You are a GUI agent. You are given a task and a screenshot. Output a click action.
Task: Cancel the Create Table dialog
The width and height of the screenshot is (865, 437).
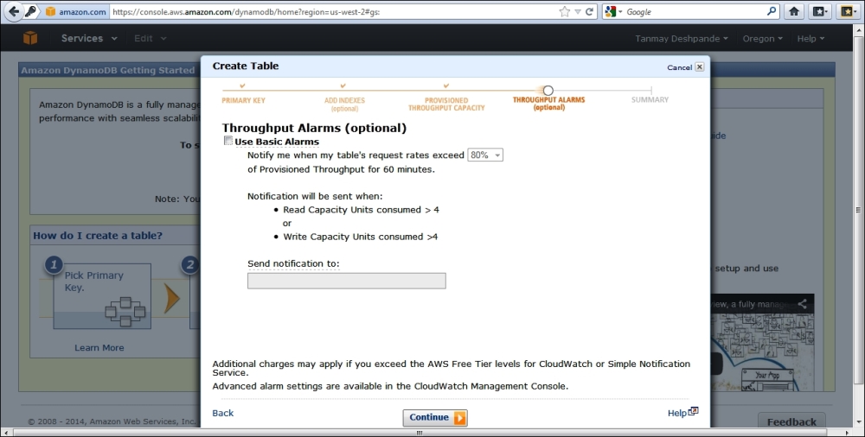coord(679,67)
